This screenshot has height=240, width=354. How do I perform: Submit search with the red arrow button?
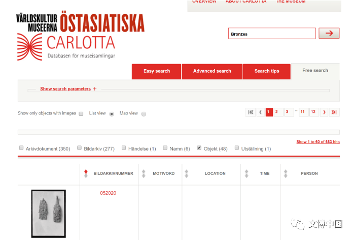[329, 33]
